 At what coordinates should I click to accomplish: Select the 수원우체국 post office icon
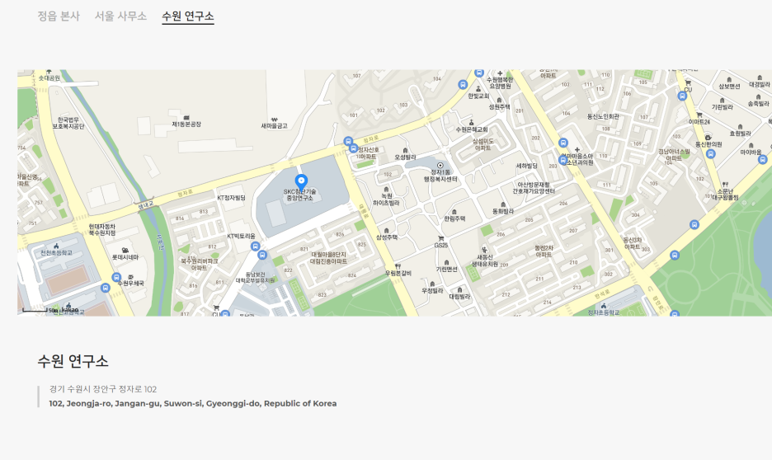coord(130,276)
